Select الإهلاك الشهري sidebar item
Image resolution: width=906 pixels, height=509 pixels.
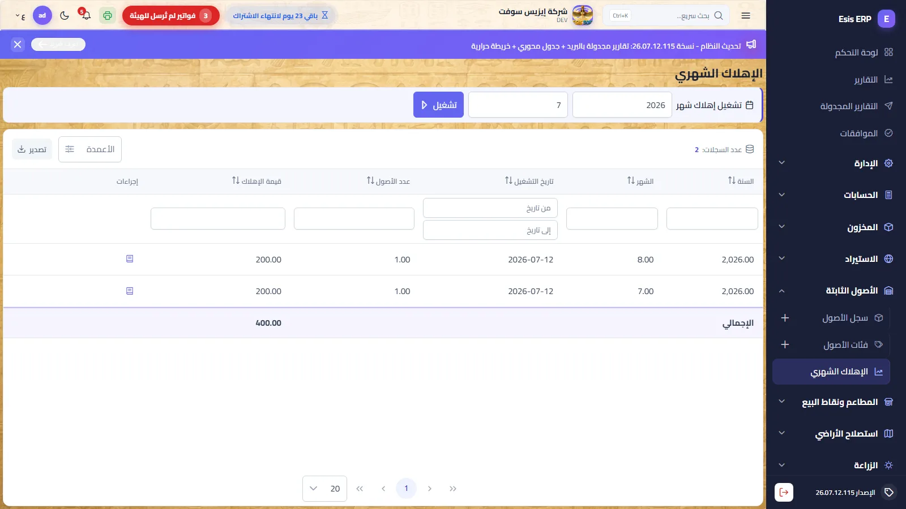point(831,372)
